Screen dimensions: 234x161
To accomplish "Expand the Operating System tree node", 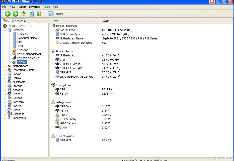I will click(x=5, y=70).
